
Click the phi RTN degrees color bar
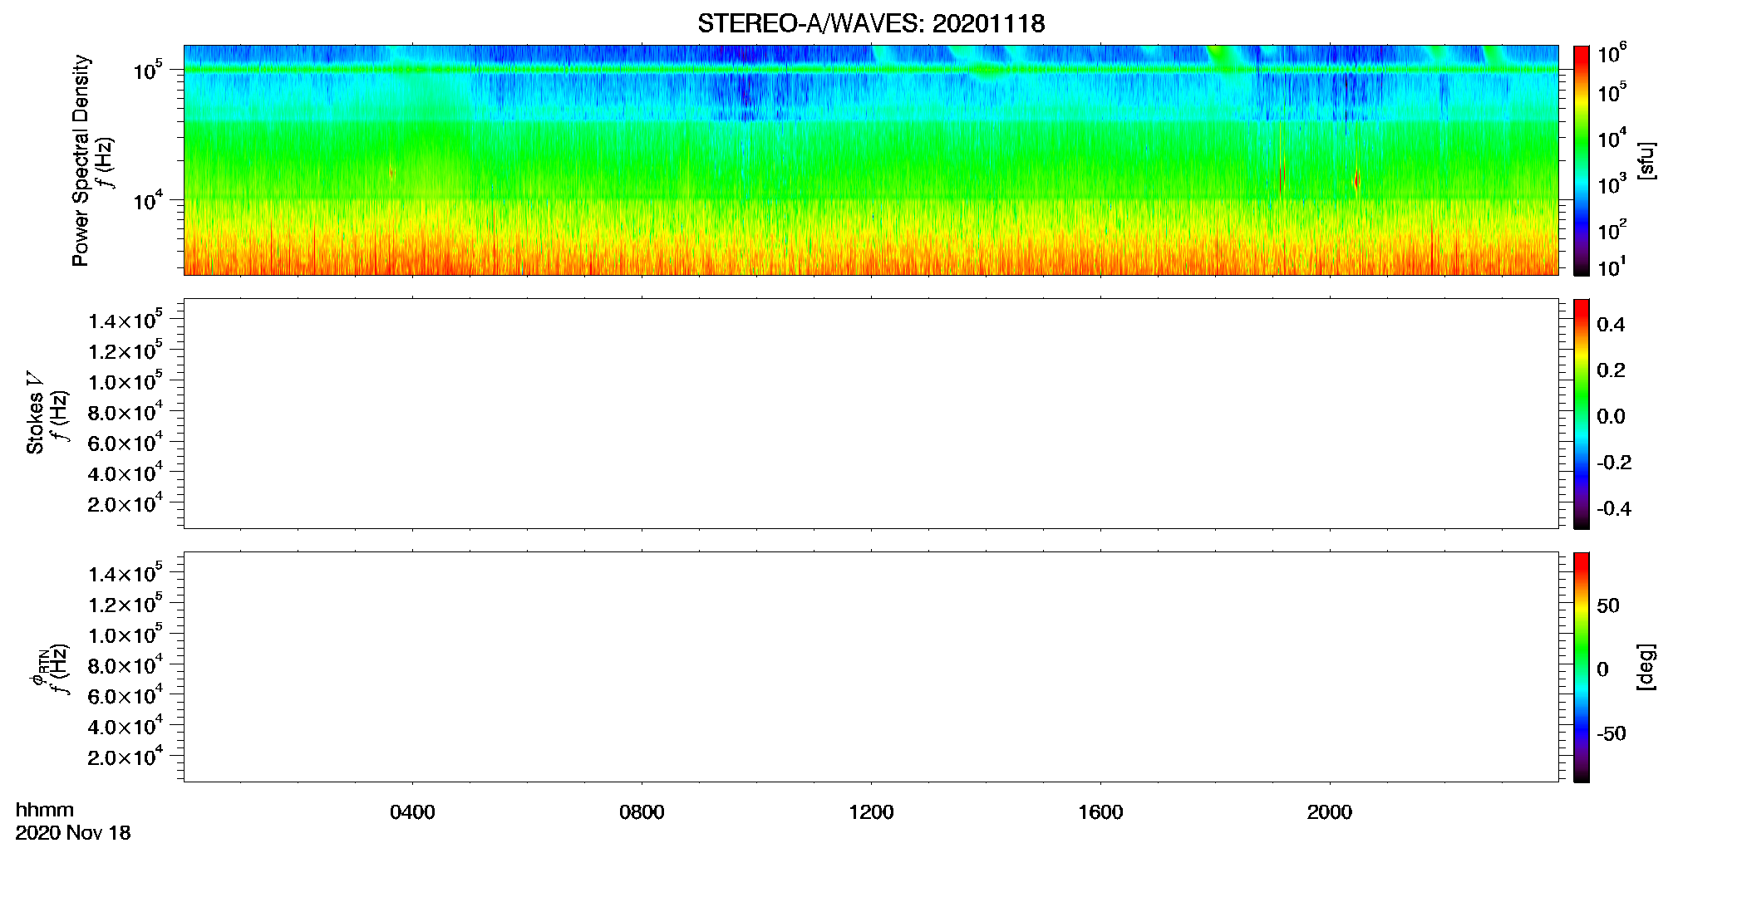point(1582,667)
